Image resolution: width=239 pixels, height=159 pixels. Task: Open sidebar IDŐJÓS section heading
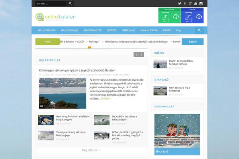click(159, 53)
